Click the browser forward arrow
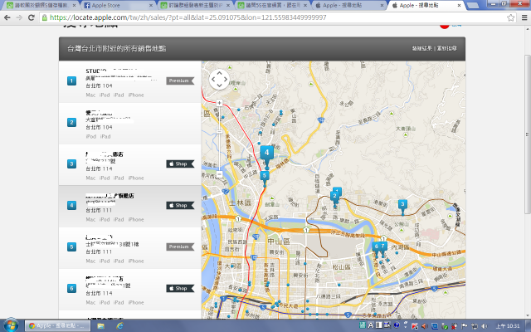Screen dimensions: 531x332 click(19, 17)
